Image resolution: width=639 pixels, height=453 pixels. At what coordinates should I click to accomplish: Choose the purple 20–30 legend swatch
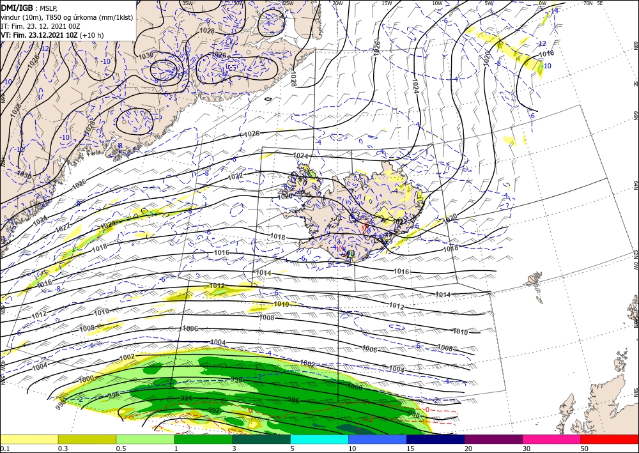click(x=493, y=440)
